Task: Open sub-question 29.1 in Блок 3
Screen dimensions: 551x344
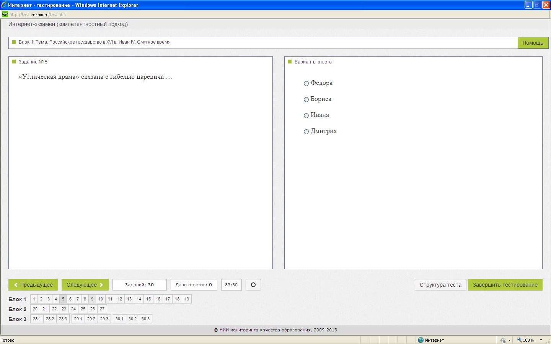Action: (x=78, y=319)
